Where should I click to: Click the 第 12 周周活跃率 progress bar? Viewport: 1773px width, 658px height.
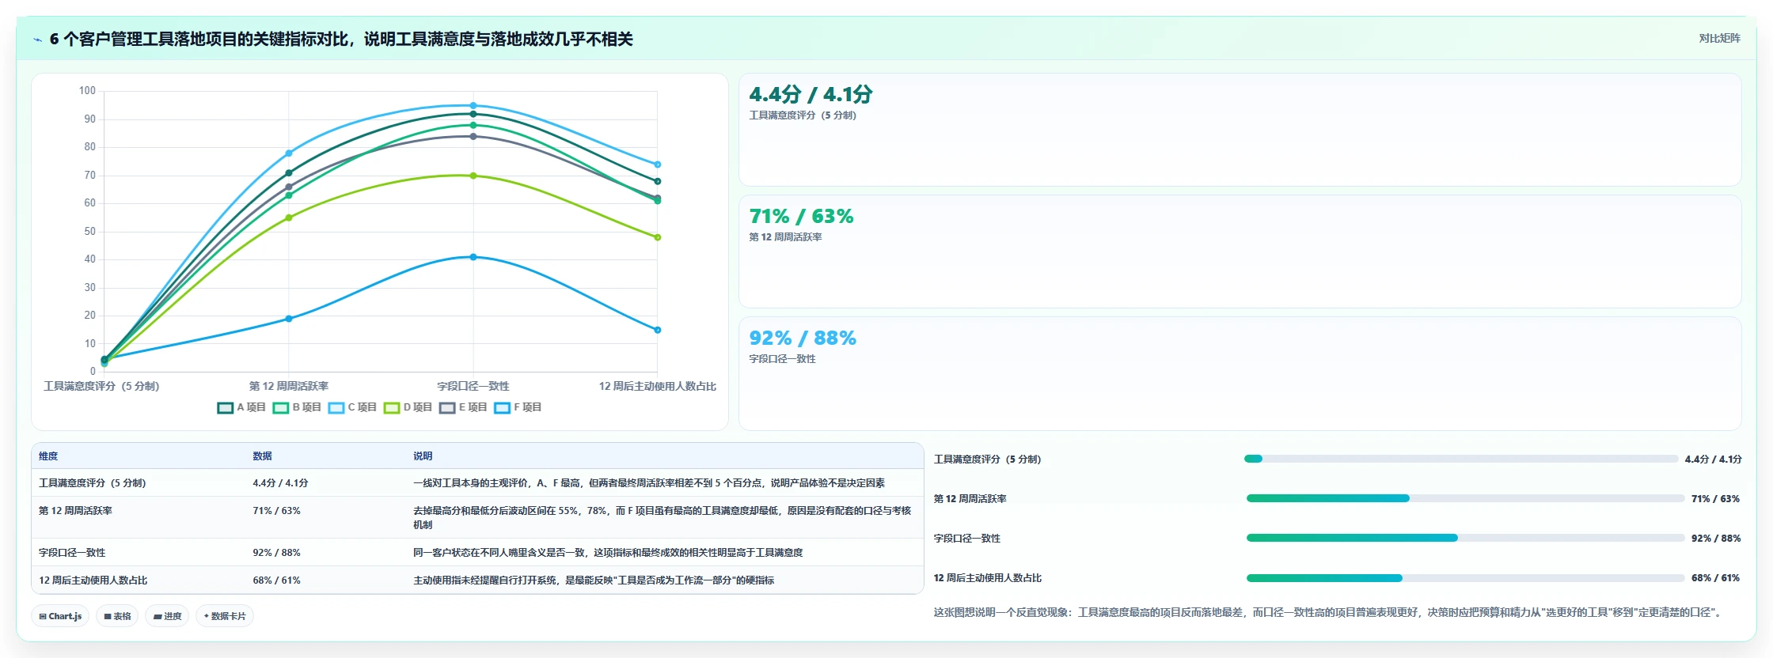tap(1465, 498)
